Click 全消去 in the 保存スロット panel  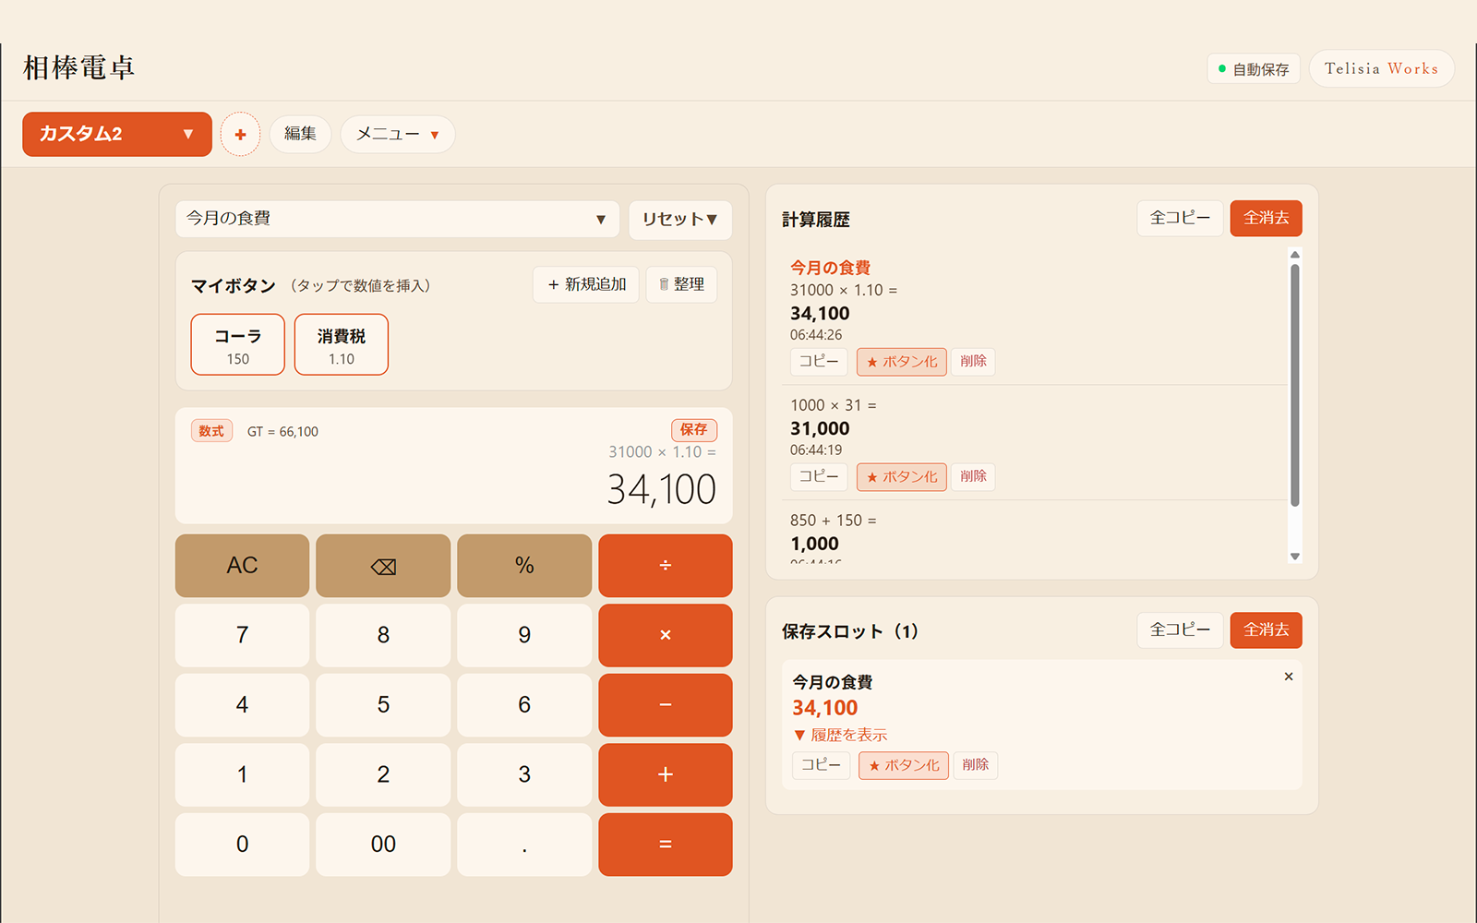(x=1266, y=629)
